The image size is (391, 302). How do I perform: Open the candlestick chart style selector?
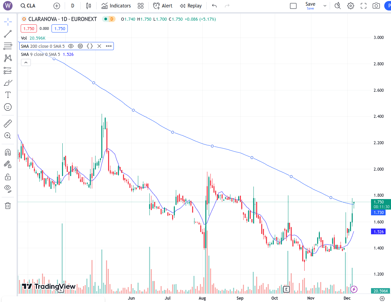click(89, 6)
